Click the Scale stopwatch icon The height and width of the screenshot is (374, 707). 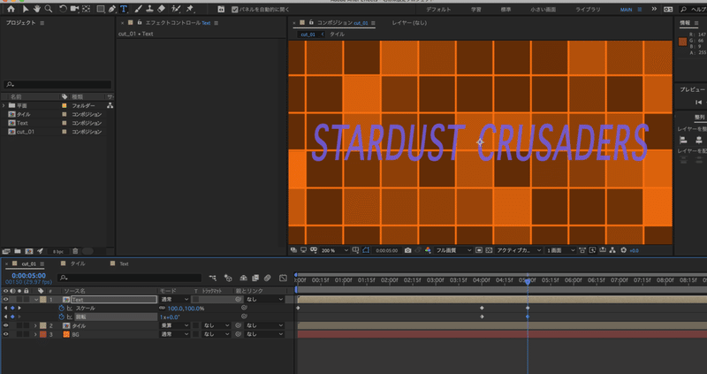coord(62,309)
